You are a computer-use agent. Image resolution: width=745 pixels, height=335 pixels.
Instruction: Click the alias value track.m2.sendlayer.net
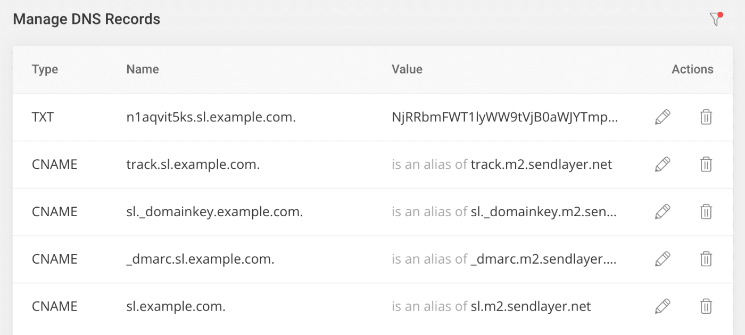(x=541, y=164)
